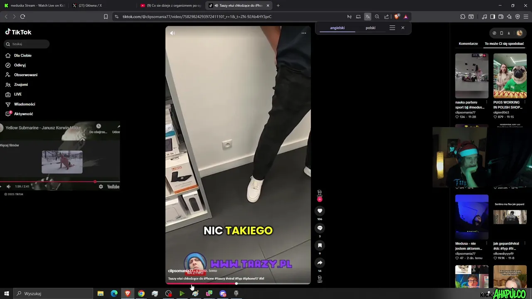Click the coin icon in TikTok header
Image resolution: width=532 pixels, height=299 pixels.
(x=494, y=33)
